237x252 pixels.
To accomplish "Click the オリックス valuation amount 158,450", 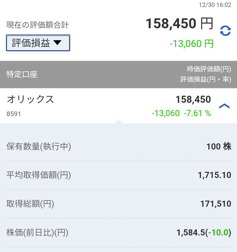I will pyautogui.click(x=192, y=100).
